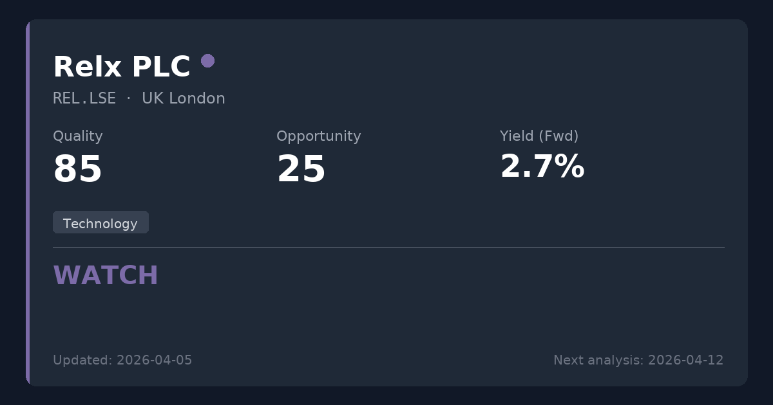Click the Opportunity score of 25

pyautogui.click(x=301, y=170)
